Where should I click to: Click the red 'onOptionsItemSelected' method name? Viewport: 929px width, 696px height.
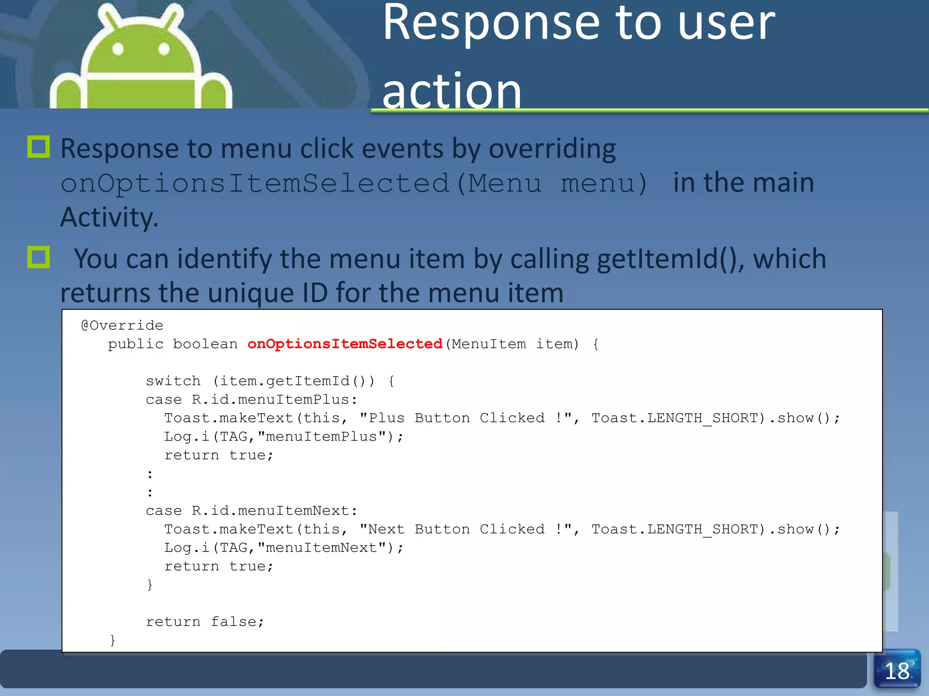point(345,344)
